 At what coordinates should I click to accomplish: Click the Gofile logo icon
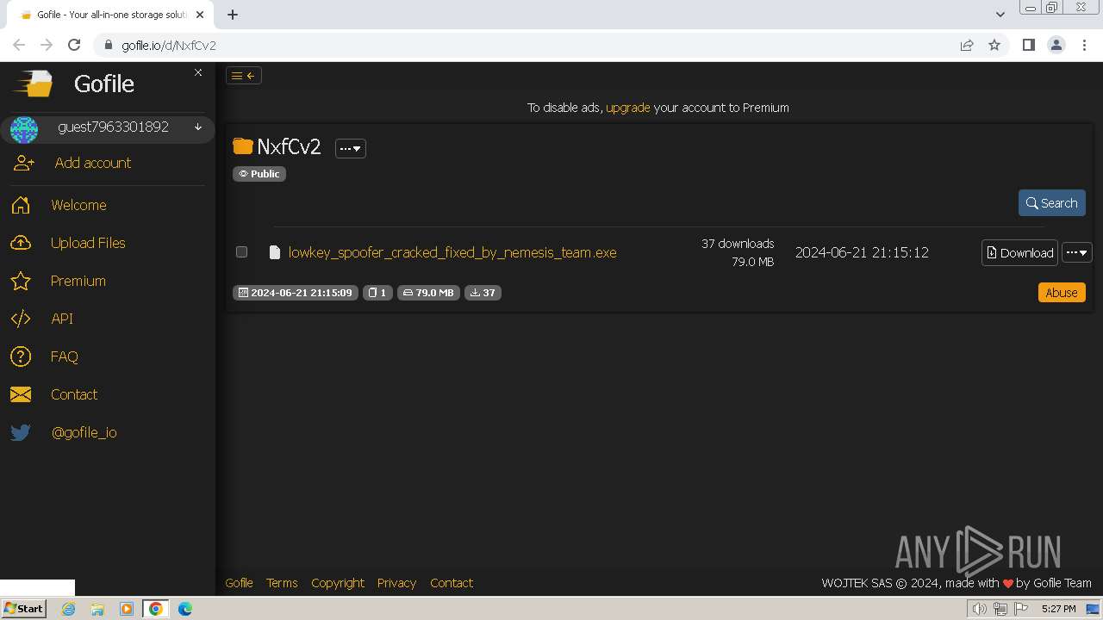point(32,84)
